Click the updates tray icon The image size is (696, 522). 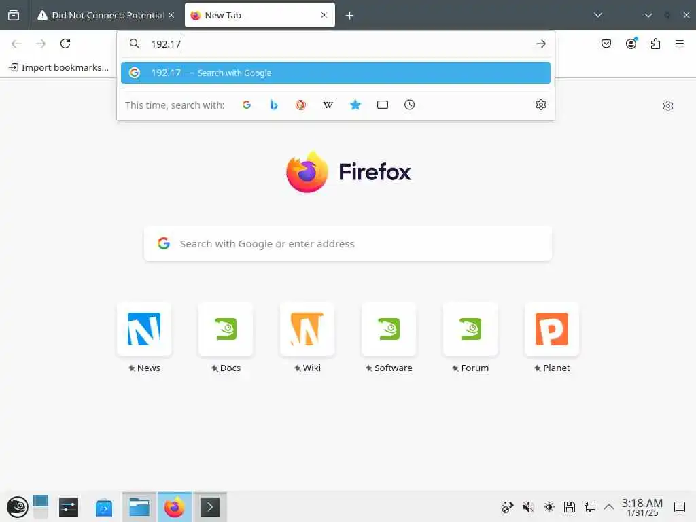pyautogui.click(x=507, y=507)
